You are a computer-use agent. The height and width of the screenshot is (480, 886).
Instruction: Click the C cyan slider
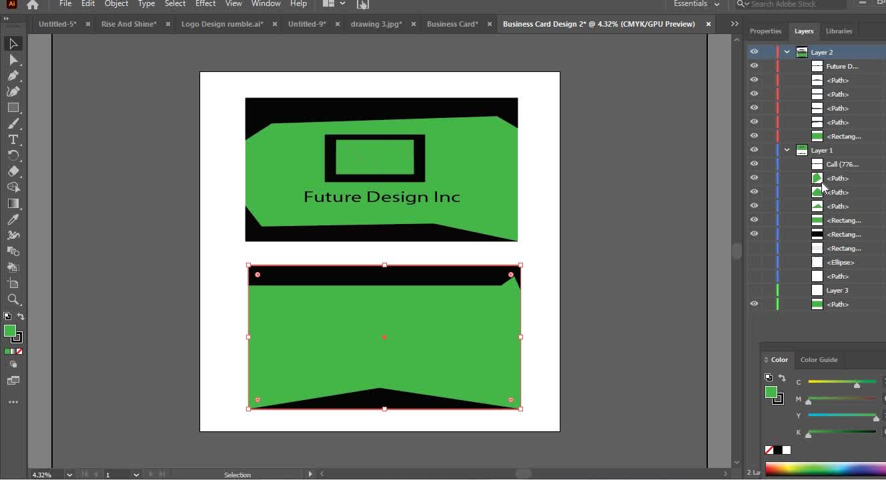coord(842,382)
